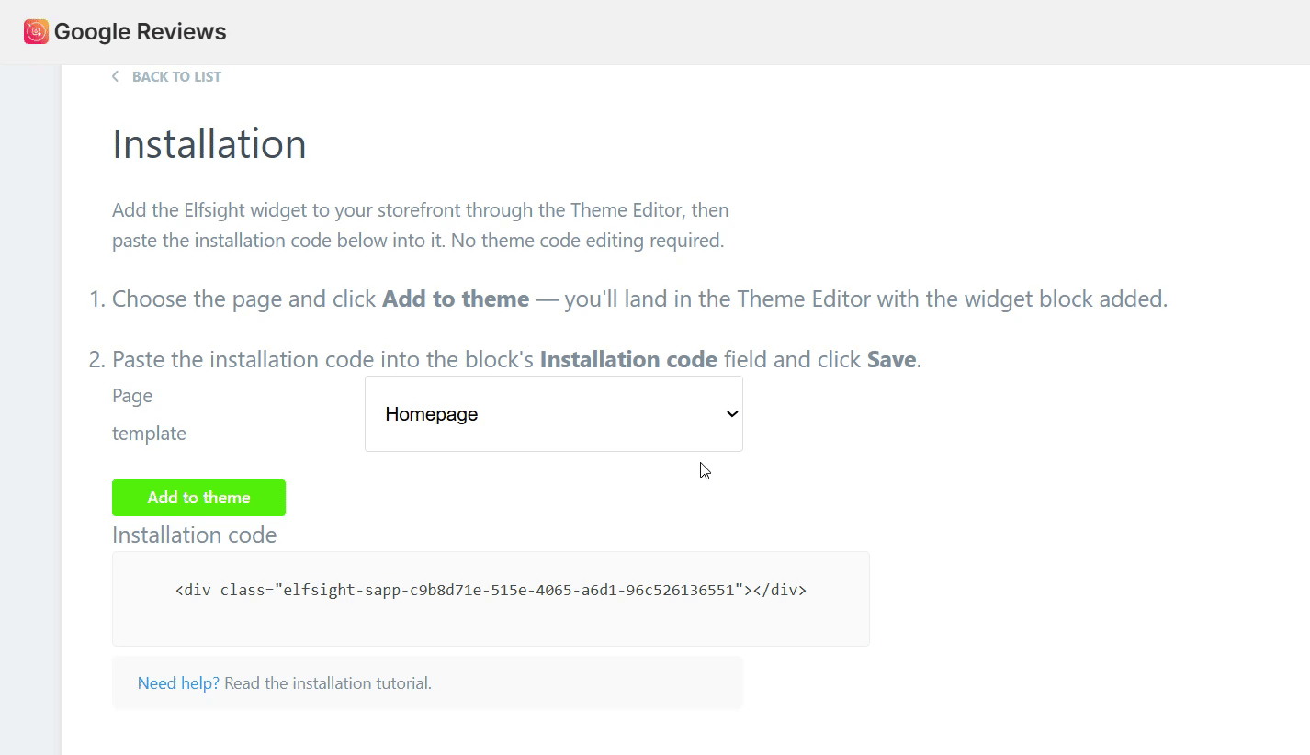Screen dimensions: 1310x755
Task: Click the gray left sidebar strip
Action: pyautogui.click(x=30, y=410)
